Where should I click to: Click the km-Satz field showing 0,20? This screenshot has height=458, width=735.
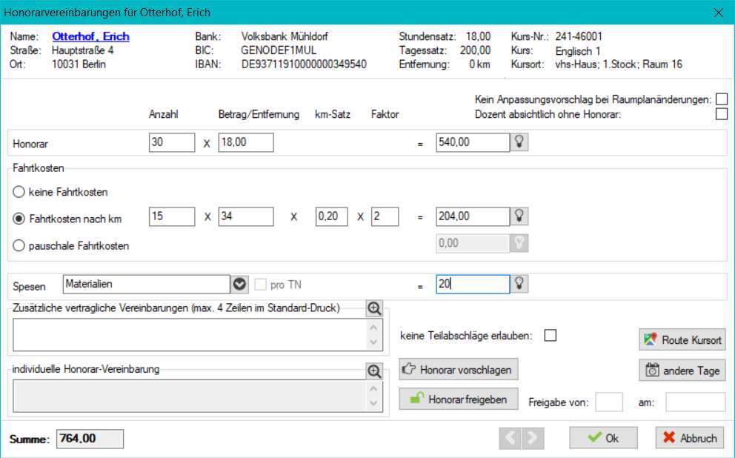click(332, 216)
